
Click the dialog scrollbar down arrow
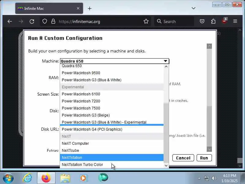[x=209, y=149]
